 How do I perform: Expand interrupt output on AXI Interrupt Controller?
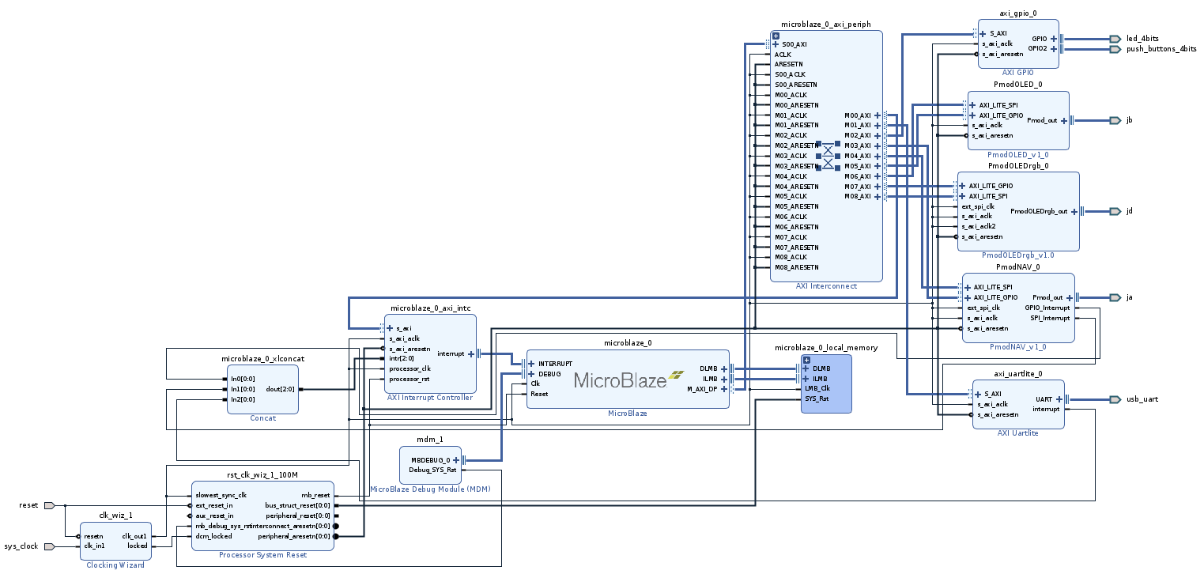pyautogui.click(x=471, y=353)
